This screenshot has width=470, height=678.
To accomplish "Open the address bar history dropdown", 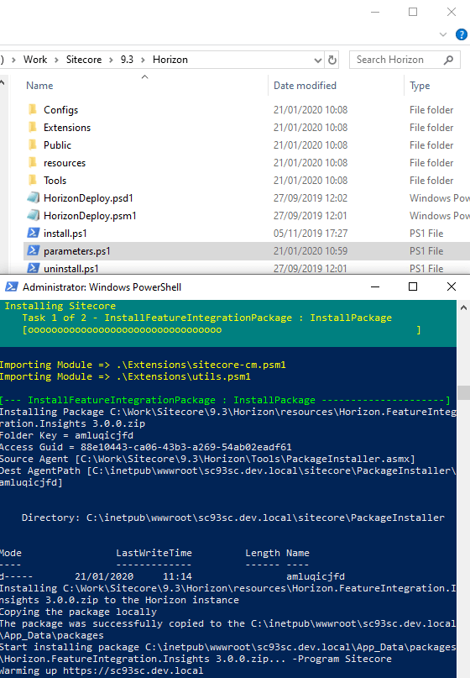I will (x=317, y=60).
